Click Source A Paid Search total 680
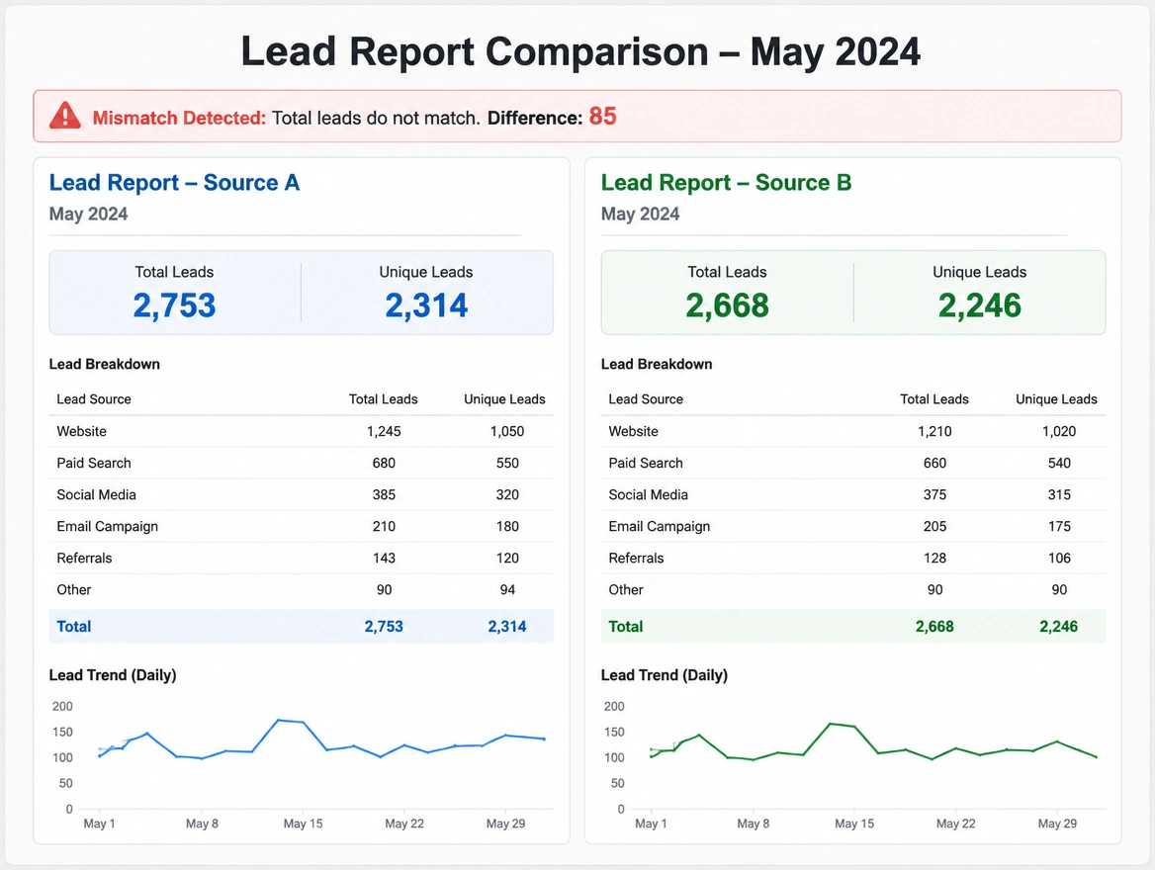This screenshot has width=1155, height=870. [384, 463]
